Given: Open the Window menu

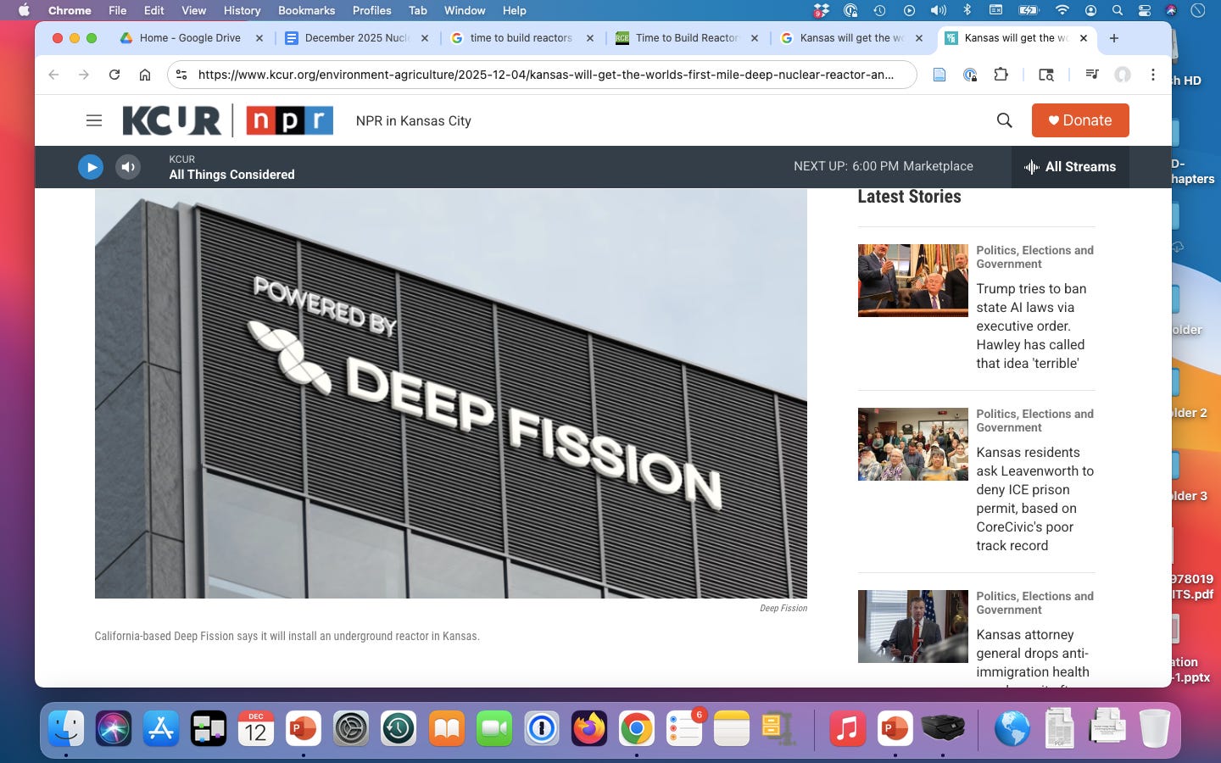Looking at the screenshot, I should click(465, 10).
